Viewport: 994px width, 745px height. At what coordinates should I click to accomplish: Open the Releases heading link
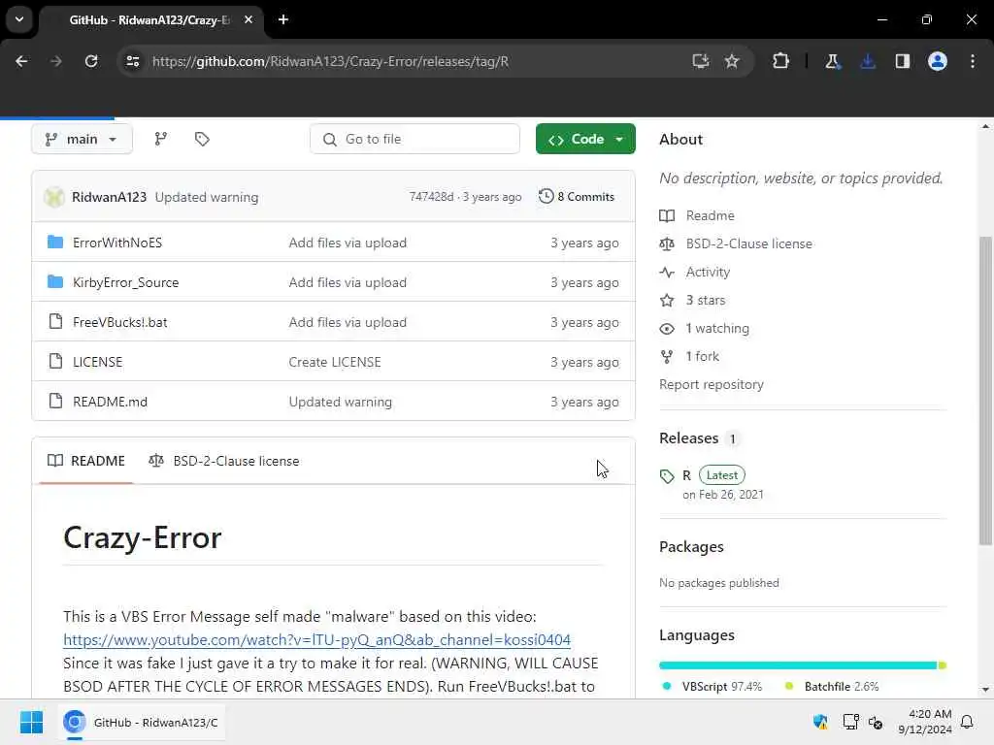[x=689, y=438]
